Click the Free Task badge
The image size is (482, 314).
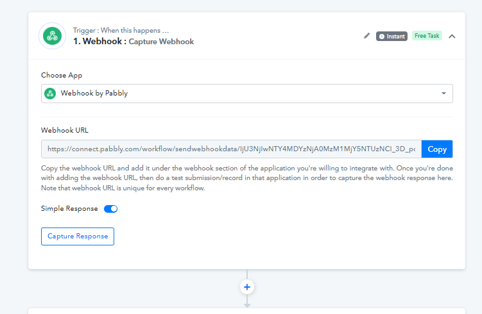(427, 36)
